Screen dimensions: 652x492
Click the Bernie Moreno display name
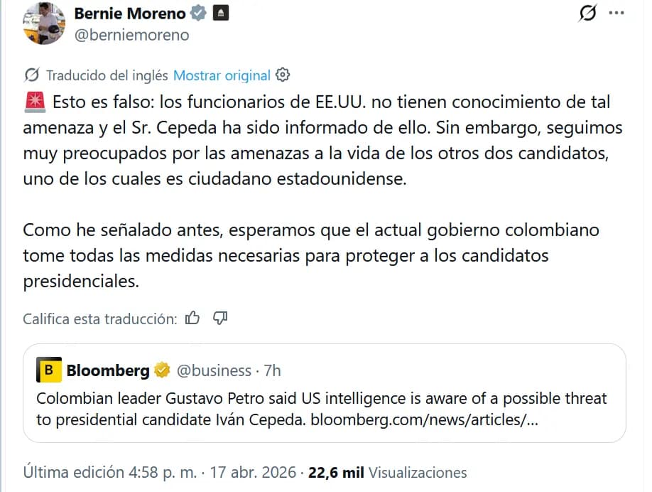[130, 12]
